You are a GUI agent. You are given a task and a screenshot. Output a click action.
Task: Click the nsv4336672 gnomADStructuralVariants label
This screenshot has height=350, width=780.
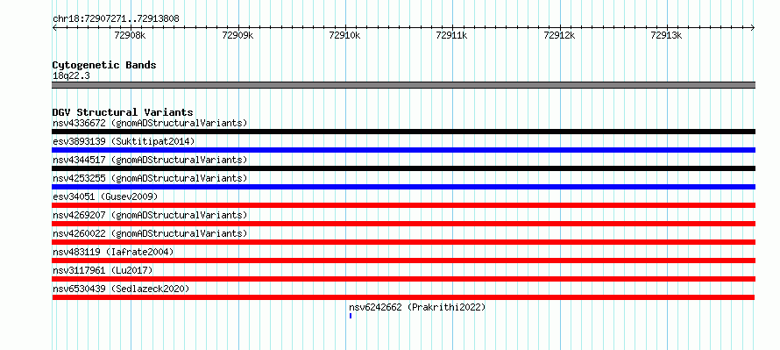point(150,123)
